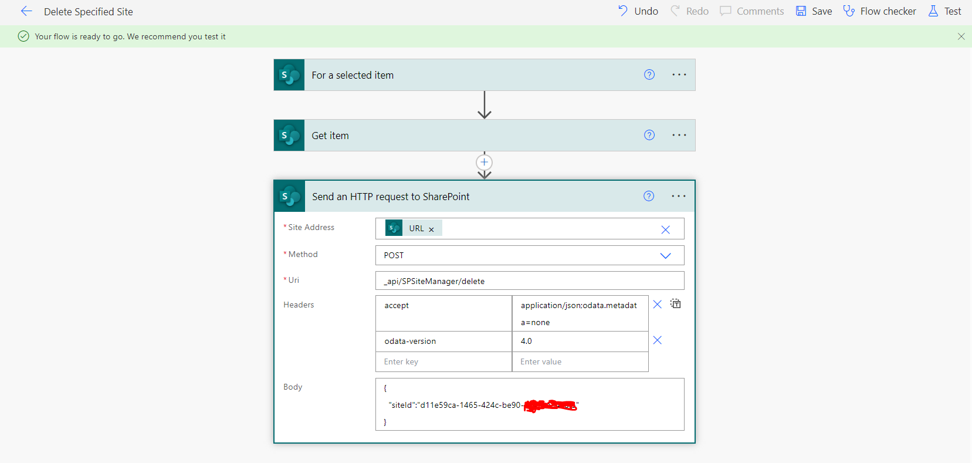Click the 4.0 header value field
This screenshot has width=972, height=463.
[x=580, y=342]
